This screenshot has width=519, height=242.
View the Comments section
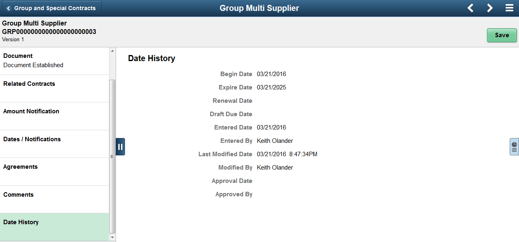(x=18, y=194)
